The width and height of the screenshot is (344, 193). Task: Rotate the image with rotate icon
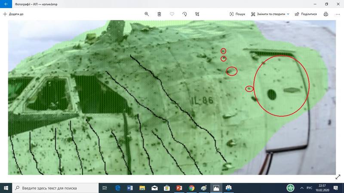click(x=184, y=14)
